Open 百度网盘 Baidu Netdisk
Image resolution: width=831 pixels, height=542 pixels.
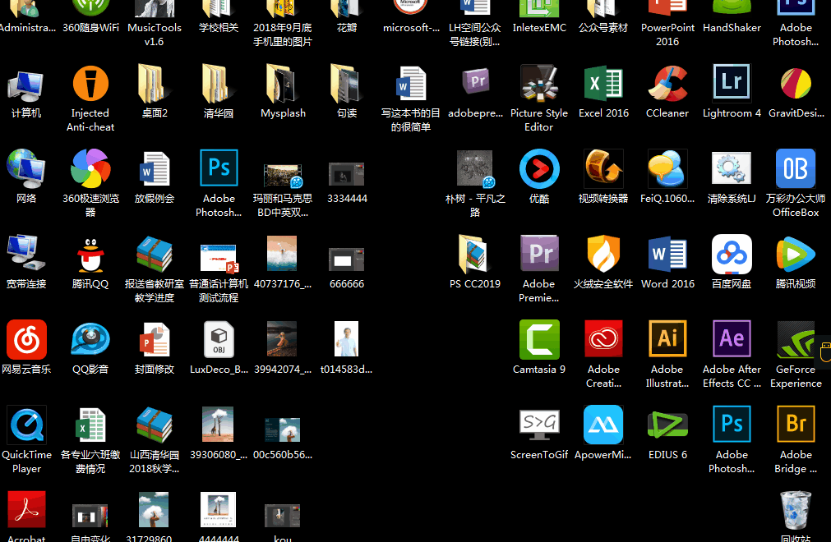point(732,254)
